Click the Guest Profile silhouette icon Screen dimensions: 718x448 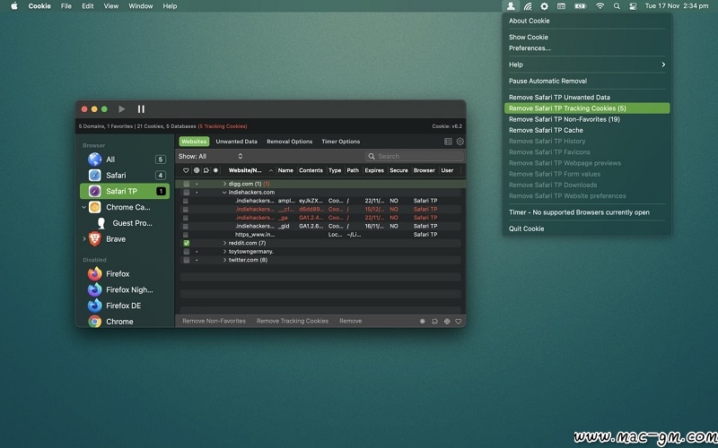[101, 223]
